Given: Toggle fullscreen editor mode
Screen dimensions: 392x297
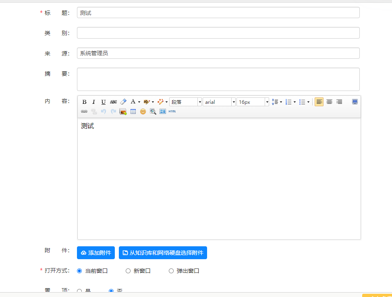Looking at the screenshot, I should (355, 102).
